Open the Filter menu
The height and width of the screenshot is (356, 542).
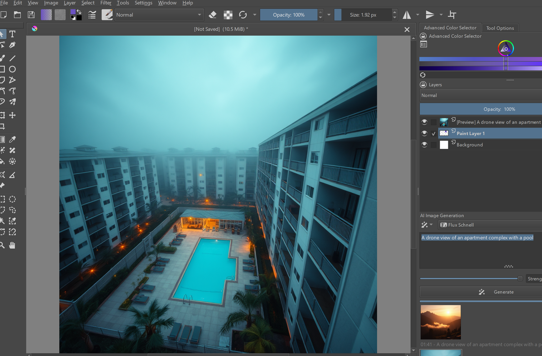pyautogui.click(x=106, y=3)
